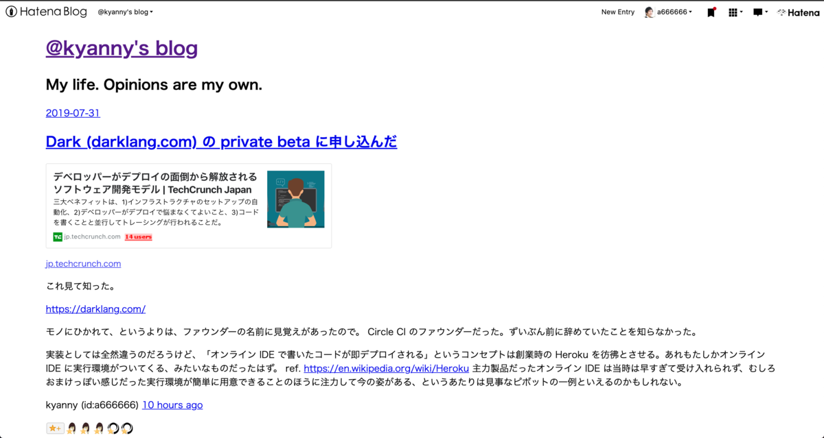
Task: Click the apps grid icon in header
Action: point(733,12)
